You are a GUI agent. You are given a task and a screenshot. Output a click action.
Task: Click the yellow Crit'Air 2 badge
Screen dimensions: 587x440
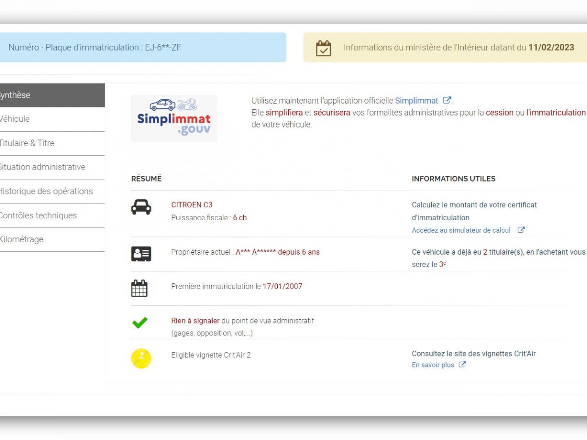click(x=141, y=358)
